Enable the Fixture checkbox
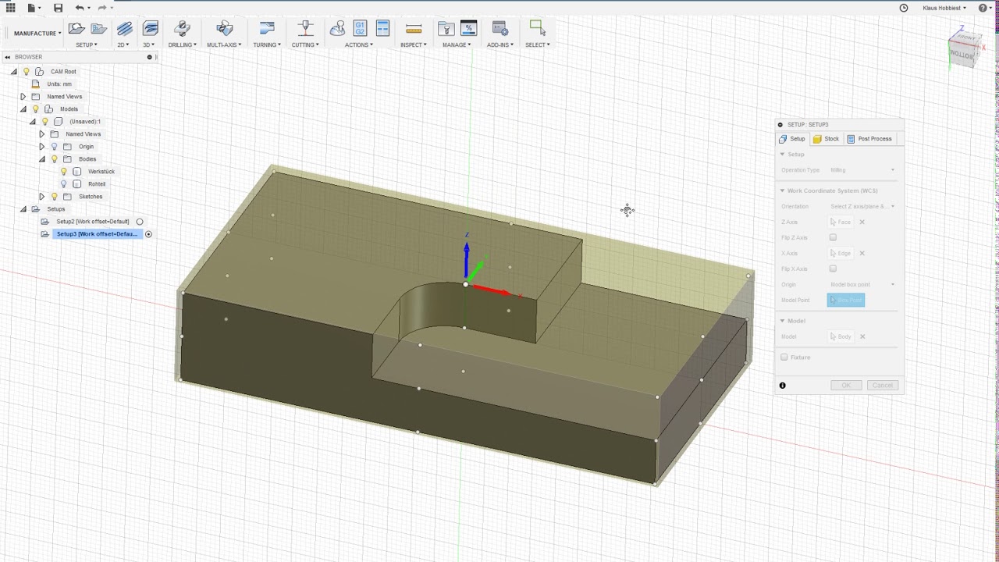 coord(784,357)
